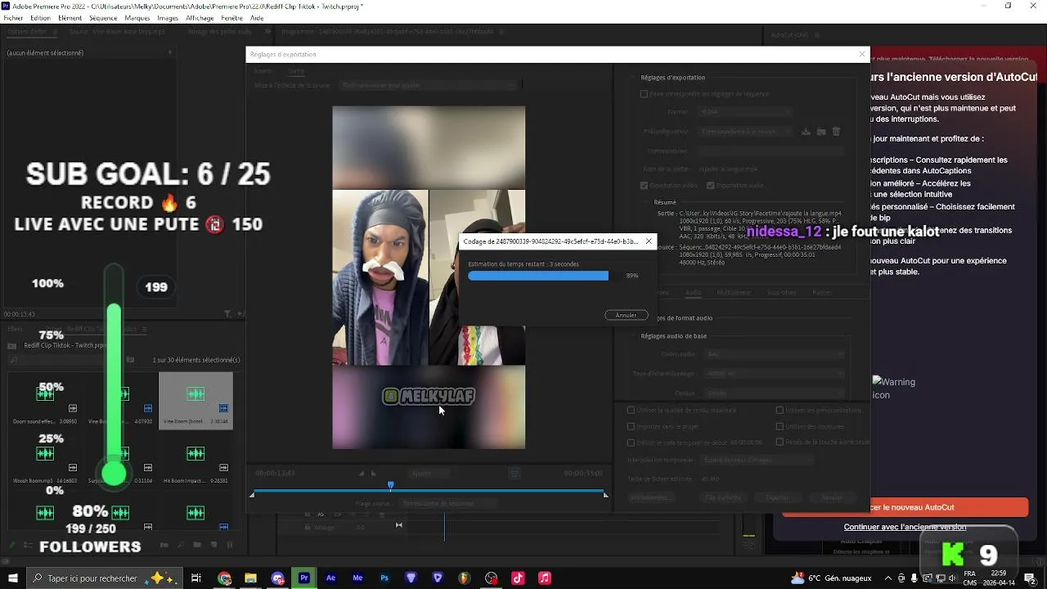Open Windows Start menu
Viewport: 1047px width, 589px height.
(13, 578)
